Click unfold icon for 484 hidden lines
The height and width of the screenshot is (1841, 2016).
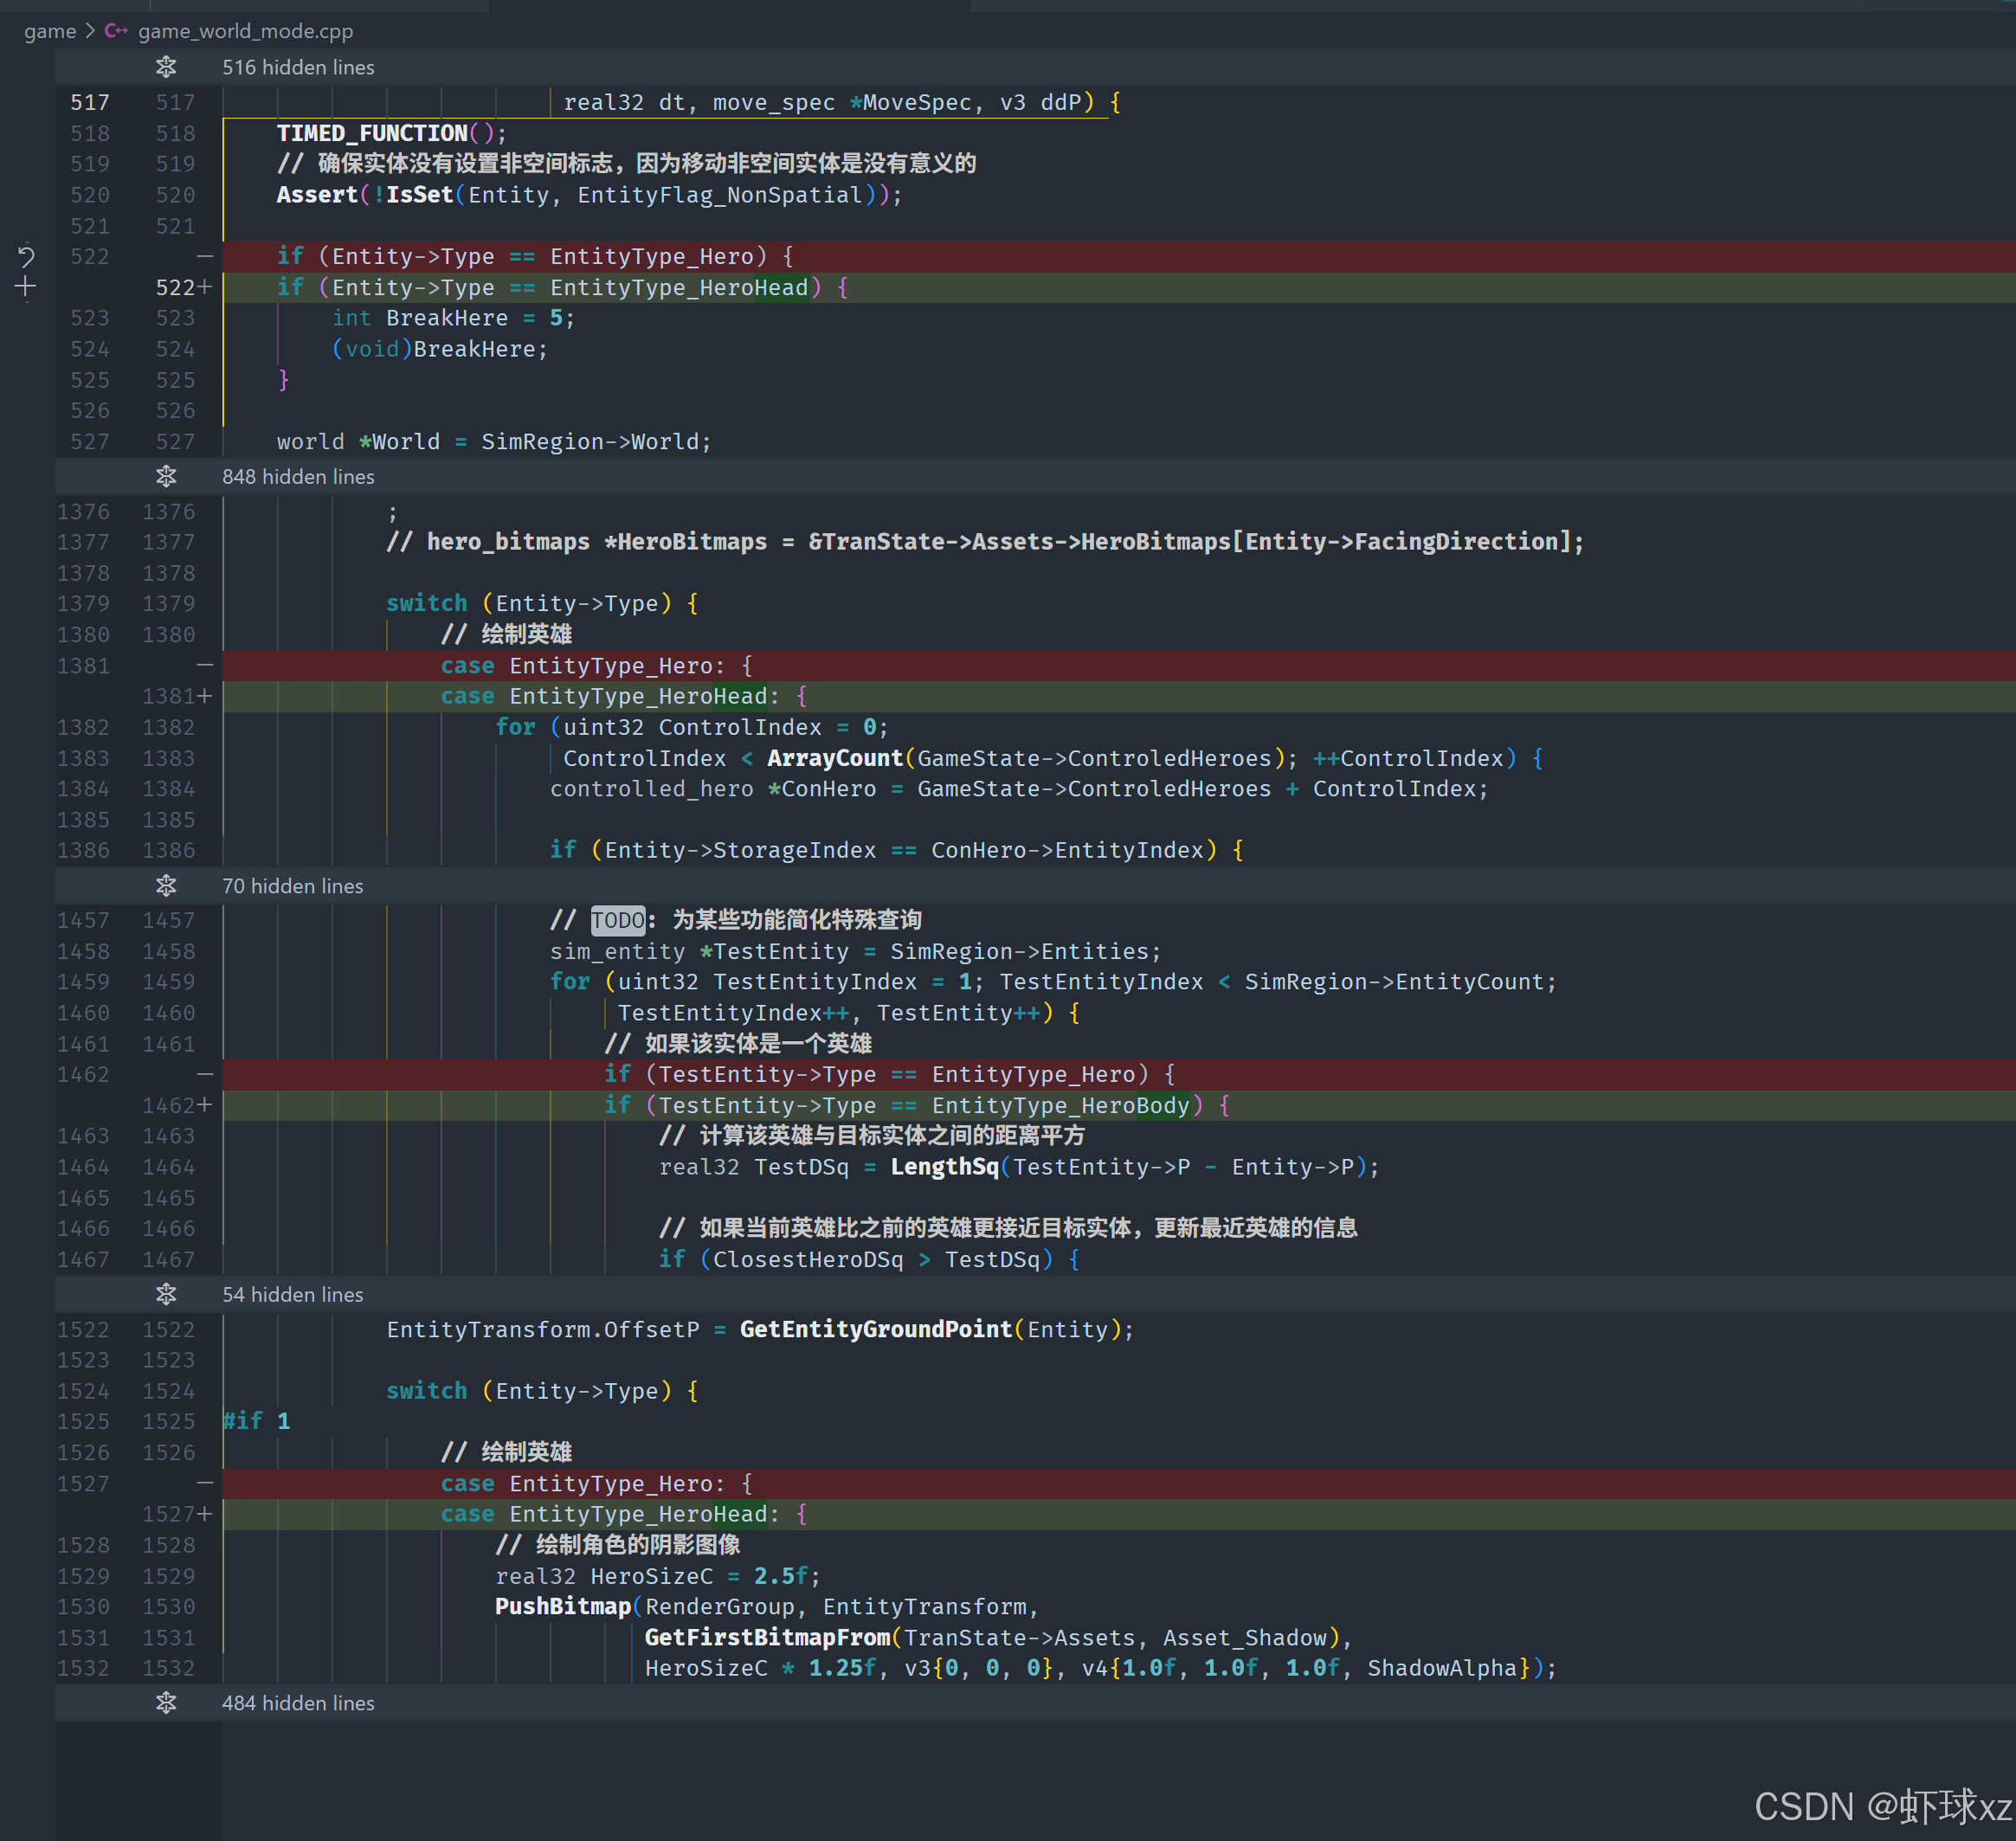166,1704
